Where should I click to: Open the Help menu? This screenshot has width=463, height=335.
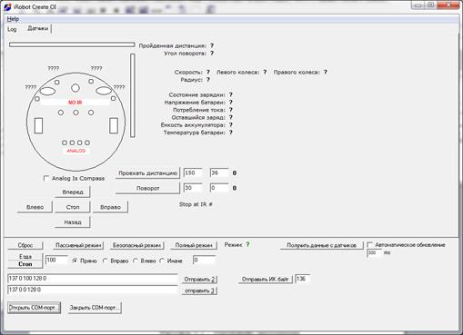(x=13, y=19)
